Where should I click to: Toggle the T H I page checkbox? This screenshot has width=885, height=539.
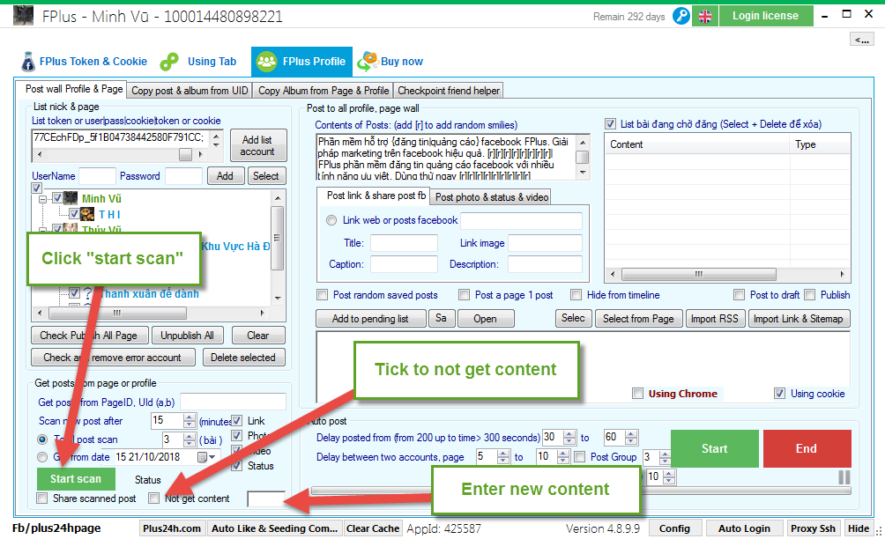[x=74, y=214]
